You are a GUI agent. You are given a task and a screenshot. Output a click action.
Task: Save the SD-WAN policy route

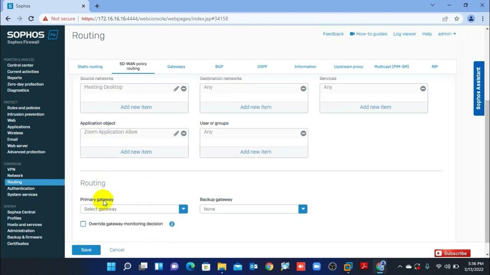pyautogui.click(x=86, y=250)
